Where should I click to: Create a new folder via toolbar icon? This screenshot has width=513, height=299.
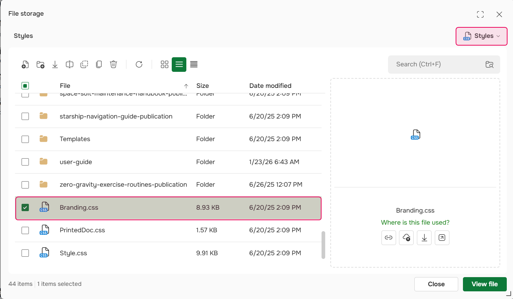point(40,65)
